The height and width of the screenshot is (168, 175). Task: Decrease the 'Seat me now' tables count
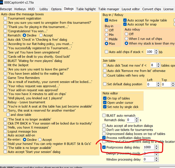[158, 66]
